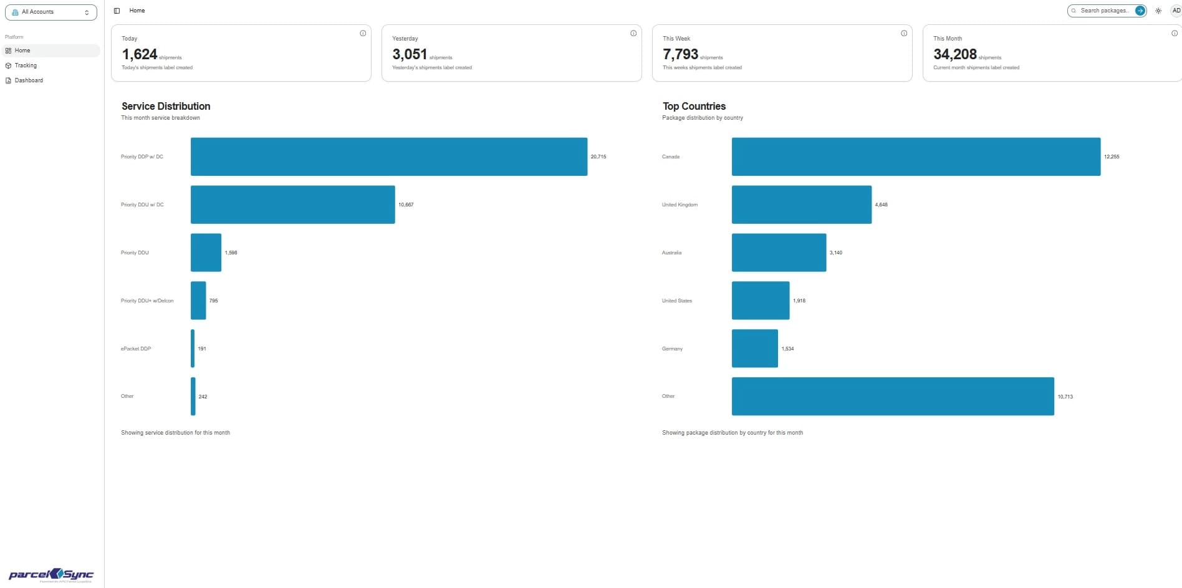Click the Dashboard document icon in sidebar
The height and width of the screenshot is (588, 1182).
pos(8,80)
